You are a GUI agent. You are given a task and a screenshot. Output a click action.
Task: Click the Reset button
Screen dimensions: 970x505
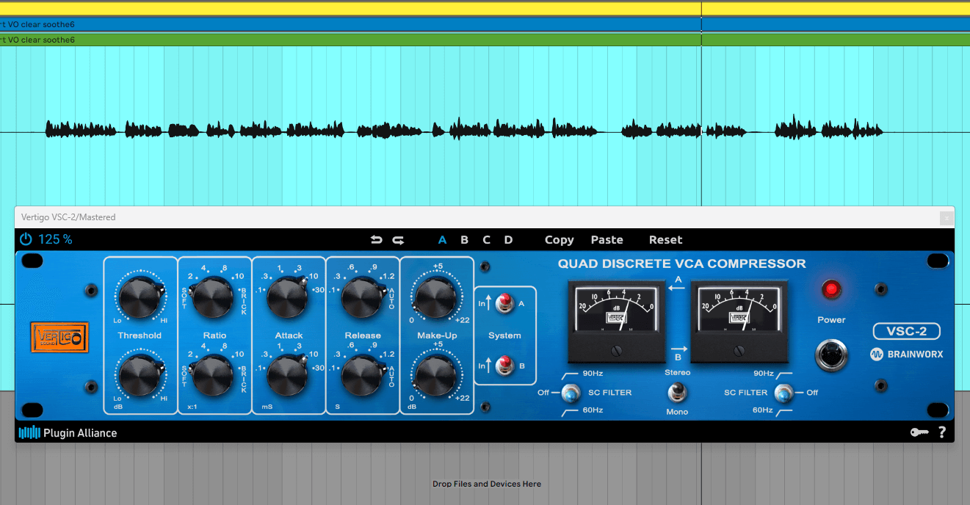point(665,240)
